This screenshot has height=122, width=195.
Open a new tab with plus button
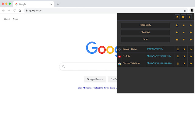58,4
